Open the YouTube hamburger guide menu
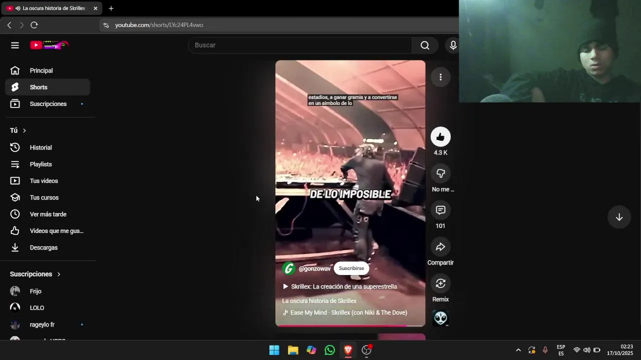 click(x=15, y=45)
